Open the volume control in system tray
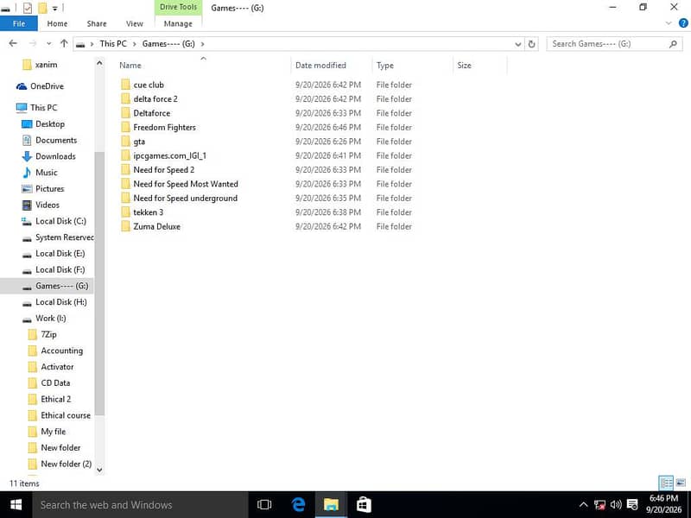691x518 pixels. (616, 505)
